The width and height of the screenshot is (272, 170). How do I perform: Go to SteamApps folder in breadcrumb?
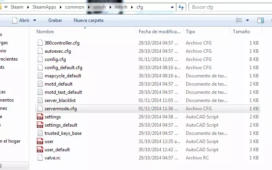(44, 7)
